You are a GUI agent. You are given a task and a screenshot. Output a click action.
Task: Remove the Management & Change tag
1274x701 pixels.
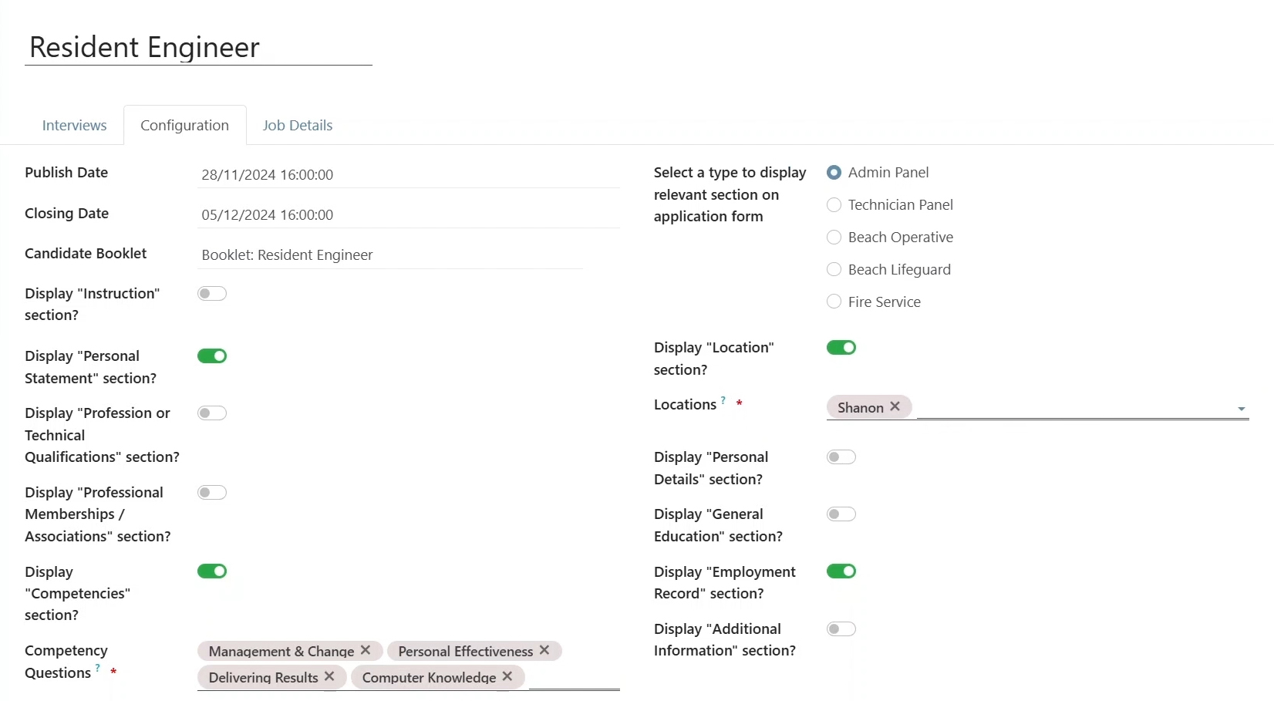366,650
